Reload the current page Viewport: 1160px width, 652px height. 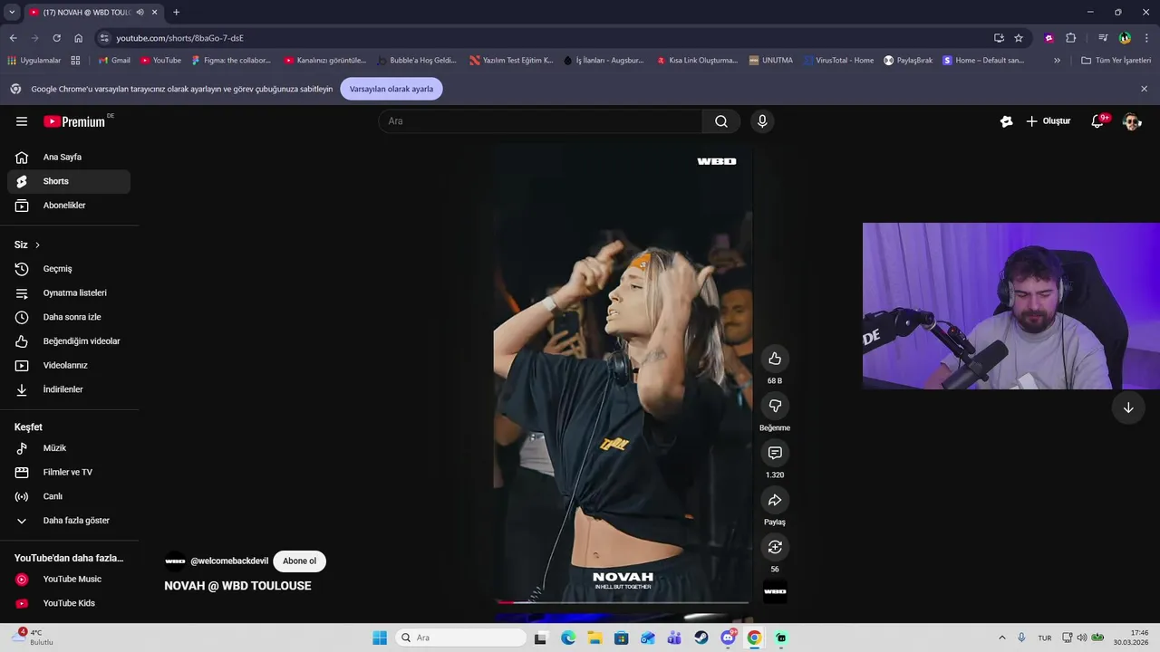56,38
